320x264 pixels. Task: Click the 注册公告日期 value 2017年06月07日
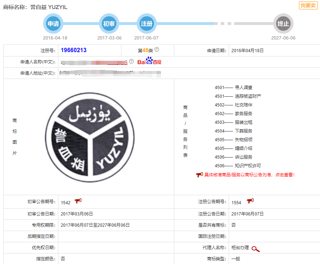pos(248,214)
